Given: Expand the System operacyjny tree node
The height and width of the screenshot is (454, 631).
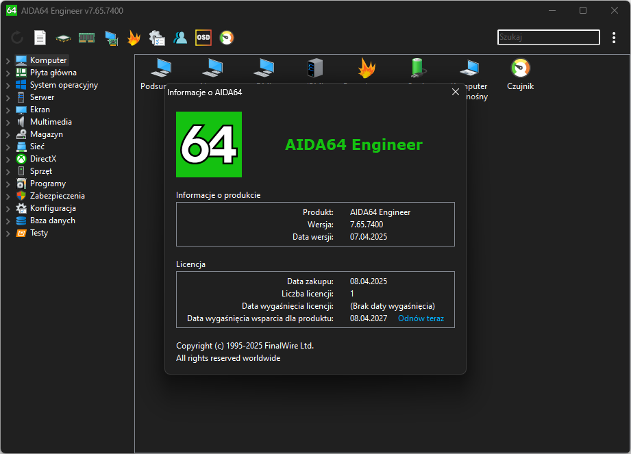Looking at the screenshot, I should [8, 85].
